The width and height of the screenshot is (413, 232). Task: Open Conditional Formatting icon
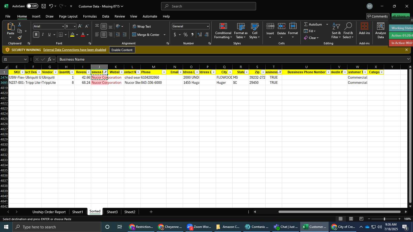[x=223, y=26]
